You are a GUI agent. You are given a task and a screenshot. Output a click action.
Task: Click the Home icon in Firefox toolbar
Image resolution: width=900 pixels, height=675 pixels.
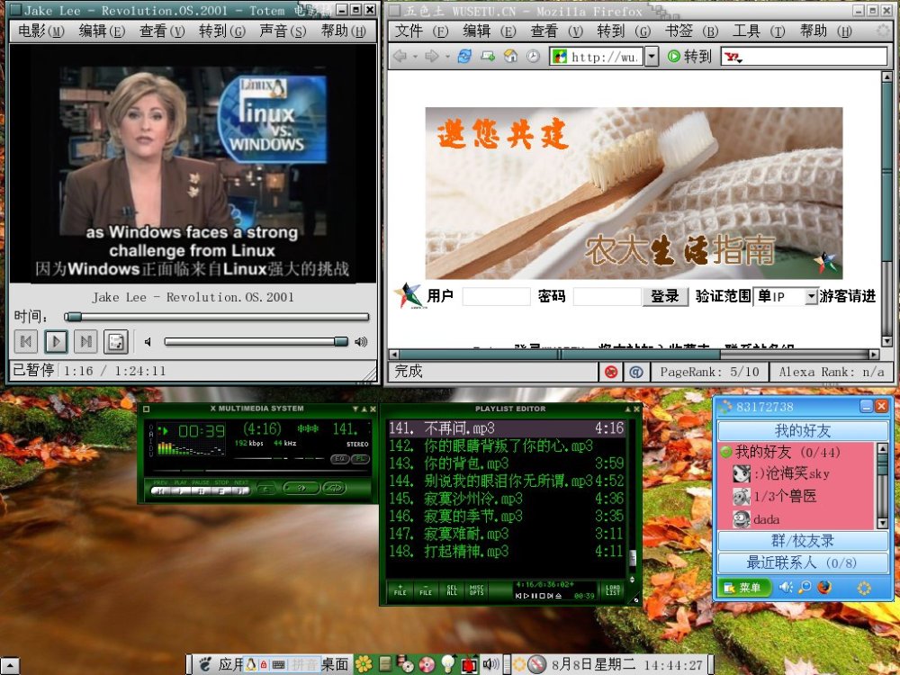(x=510, y=56)
